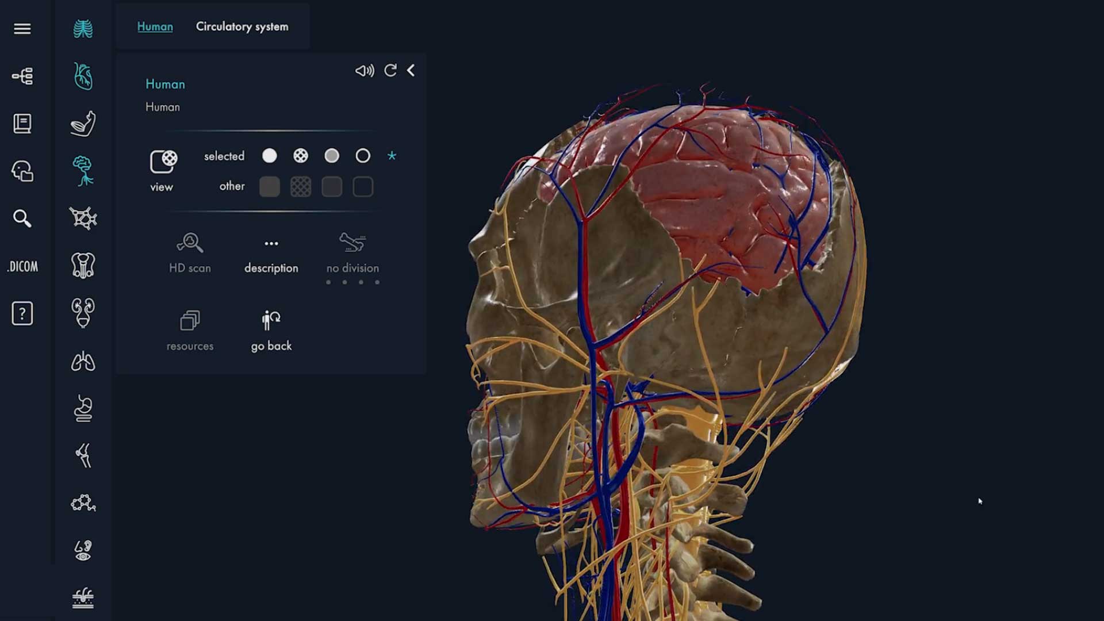Set selected view to hollow outline
The image size is (1104, 621).
coord(363,156)
